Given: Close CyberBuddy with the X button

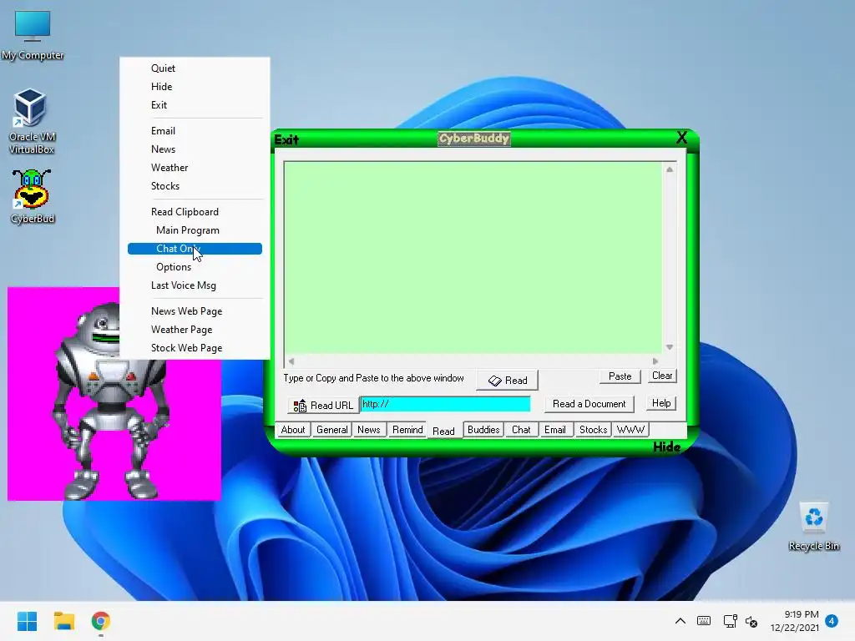Looking at the screenshot, I should point(681,138).
